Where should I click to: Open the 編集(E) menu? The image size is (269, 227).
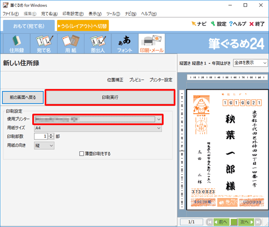(30, 14)
